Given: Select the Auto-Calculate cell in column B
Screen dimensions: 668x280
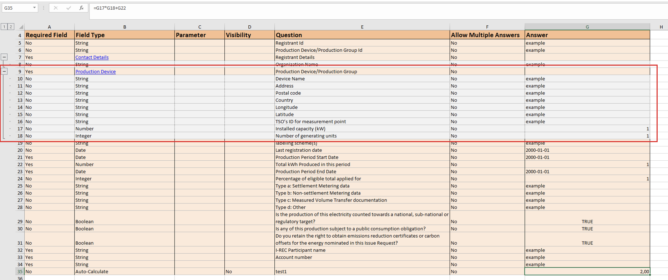Looking at the screenshot, I should pyautogui.click(x=124, y=271).
